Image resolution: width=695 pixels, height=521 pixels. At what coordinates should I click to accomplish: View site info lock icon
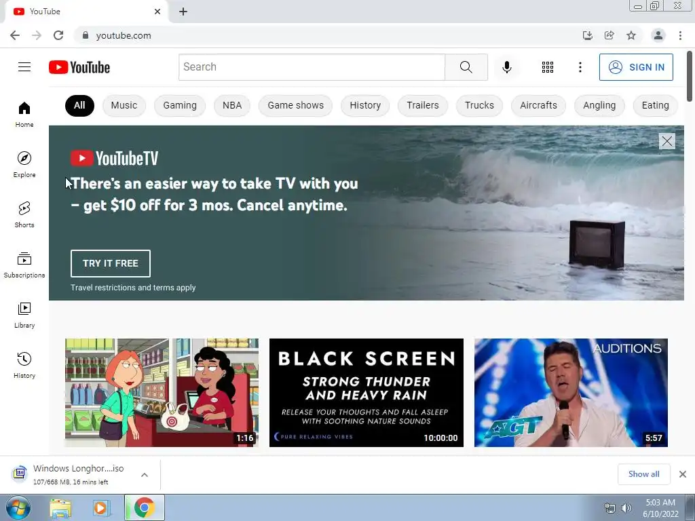click(x=86, y=35)
